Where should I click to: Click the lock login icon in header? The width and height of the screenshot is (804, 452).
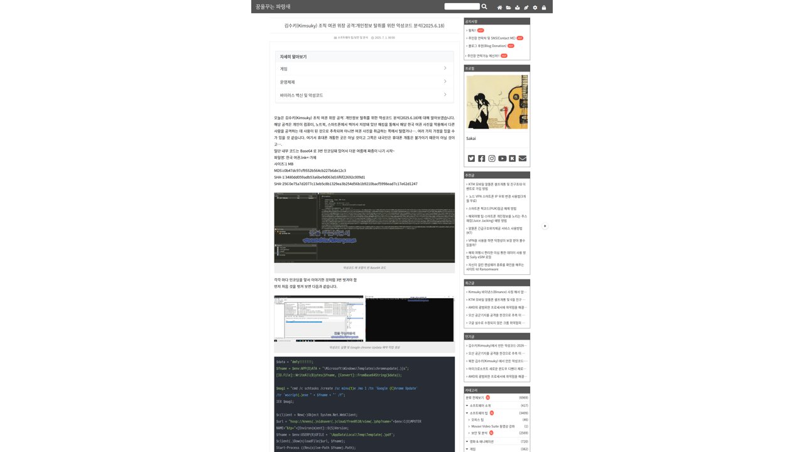tap(544, 8)
